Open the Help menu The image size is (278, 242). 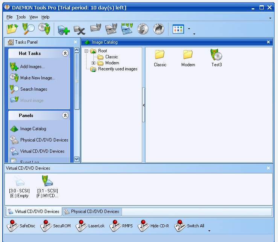tap(46, 17)
